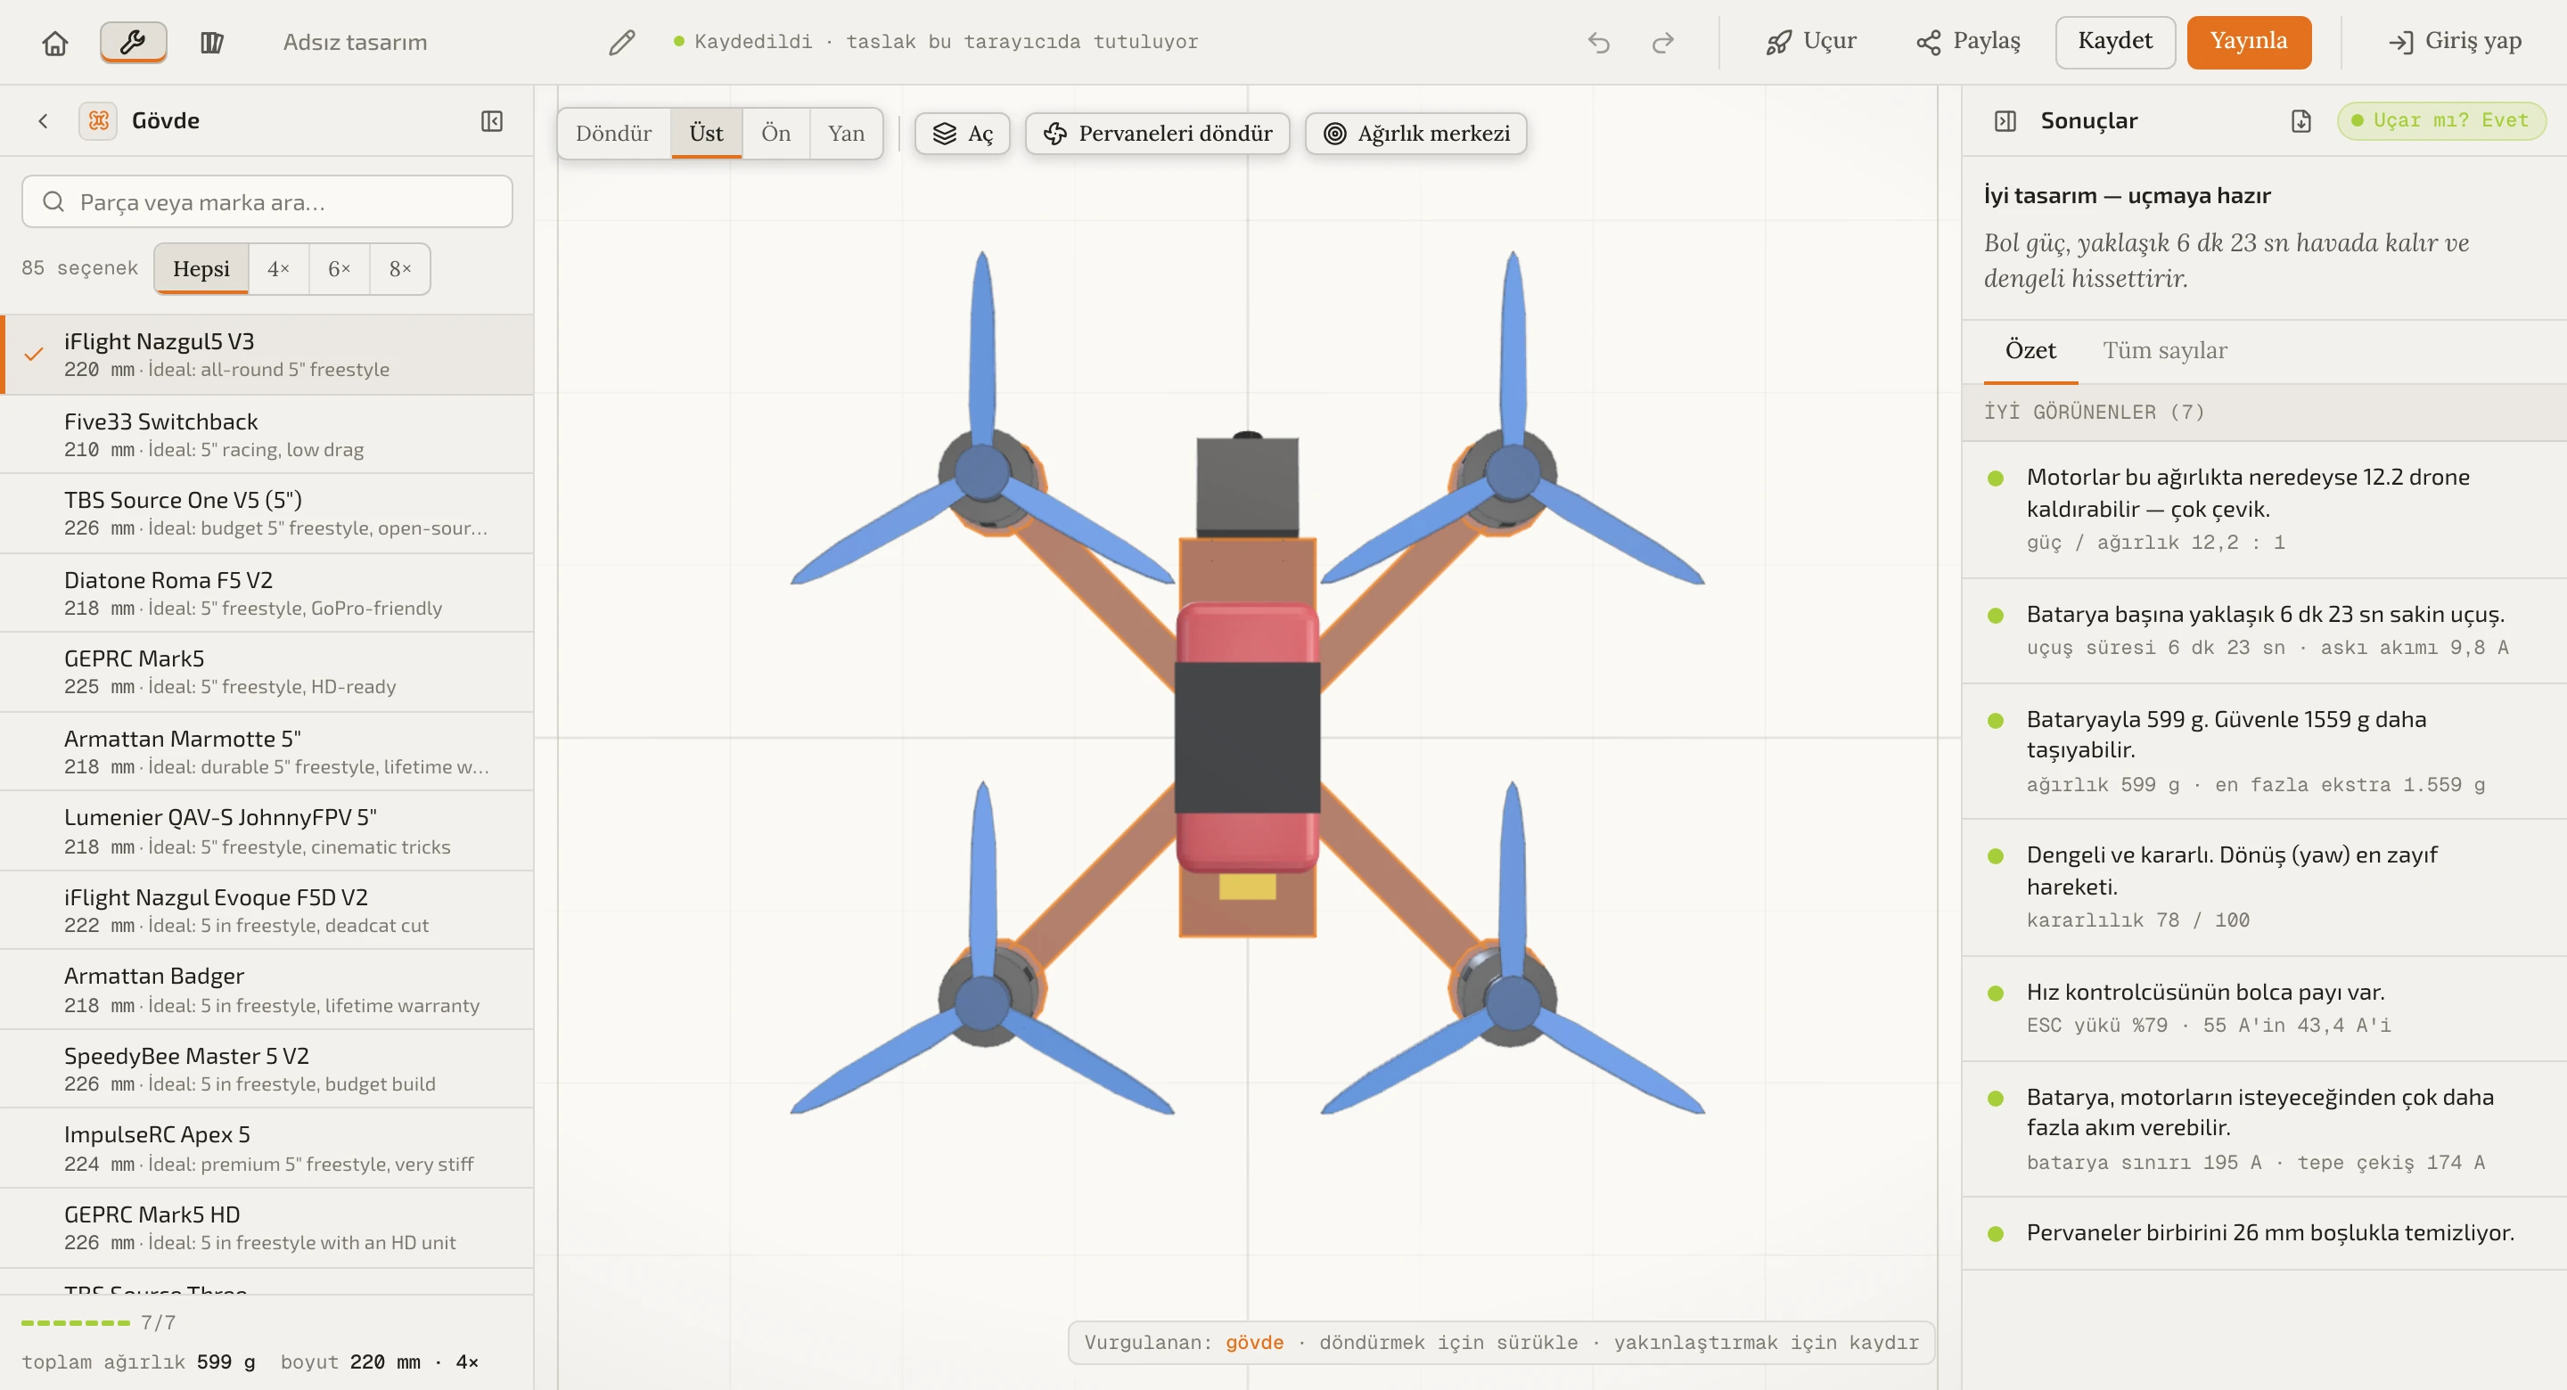Click the Kaydet save button
This screenshot has width=2567, height=1390.
point(2114,42)
